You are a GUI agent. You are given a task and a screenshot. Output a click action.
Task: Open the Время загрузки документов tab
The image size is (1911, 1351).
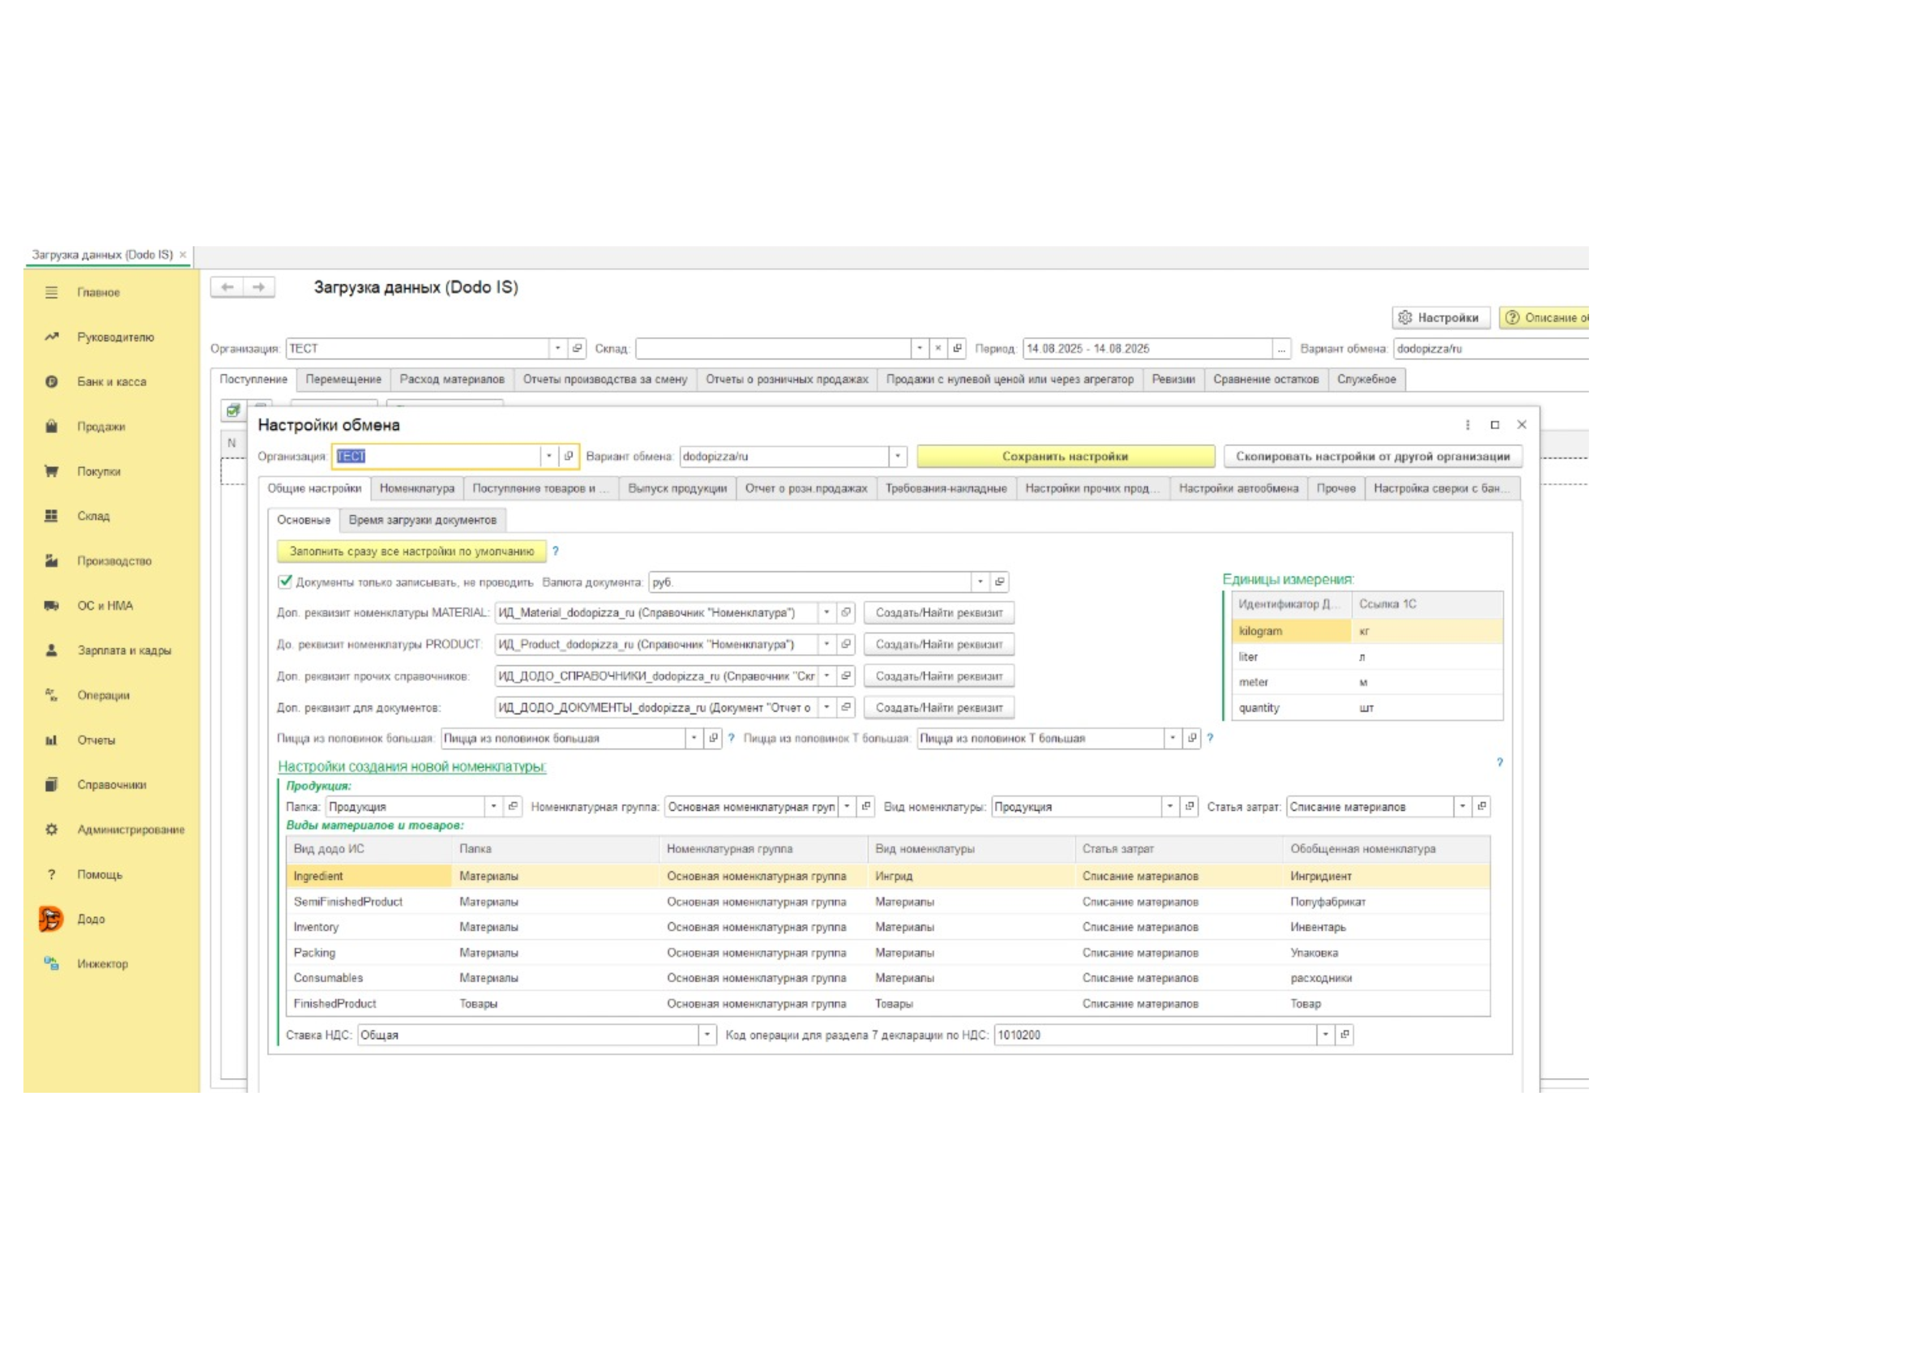pyautogui.click(x=422, y=520)
